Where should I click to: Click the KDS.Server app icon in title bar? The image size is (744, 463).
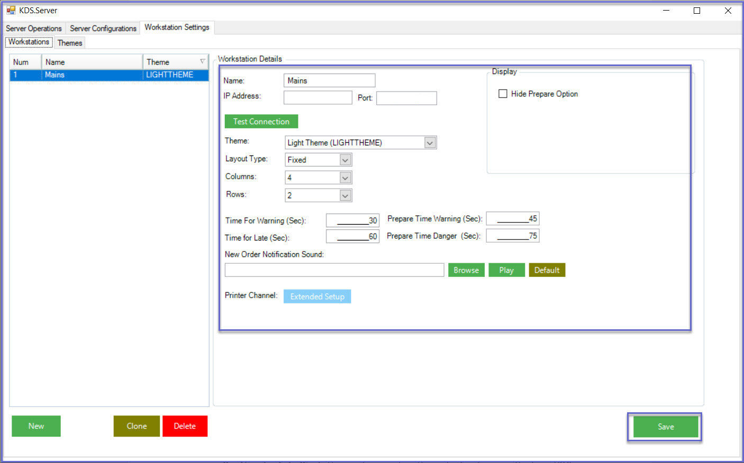11,10
